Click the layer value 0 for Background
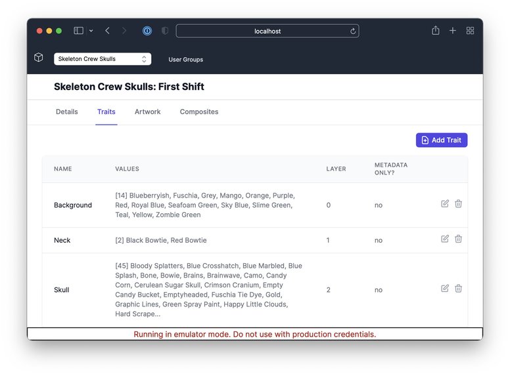This screenshot has width=510, height=376. (x=328, y=205)
